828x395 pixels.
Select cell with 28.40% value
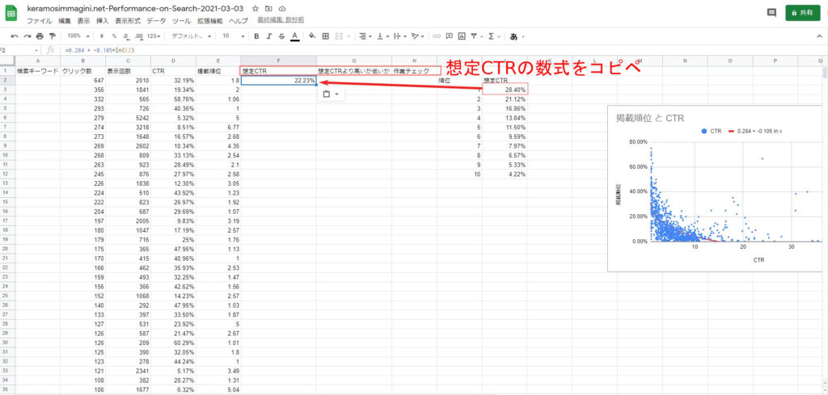pyautogui.click(x=505, y=90)
